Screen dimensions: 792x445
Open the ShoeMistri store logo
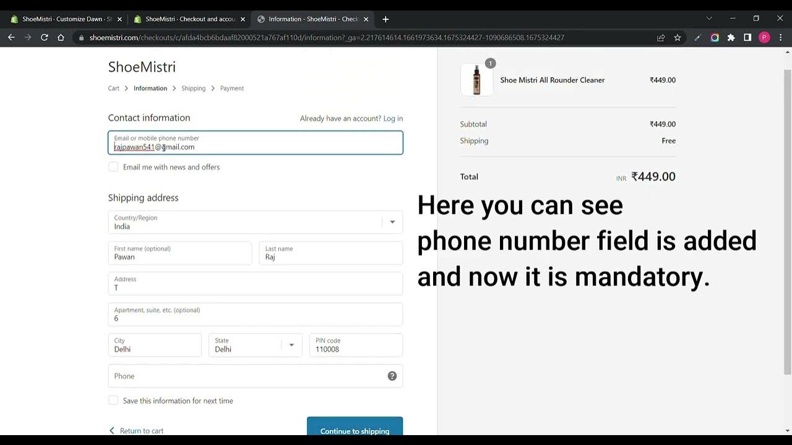142,67
